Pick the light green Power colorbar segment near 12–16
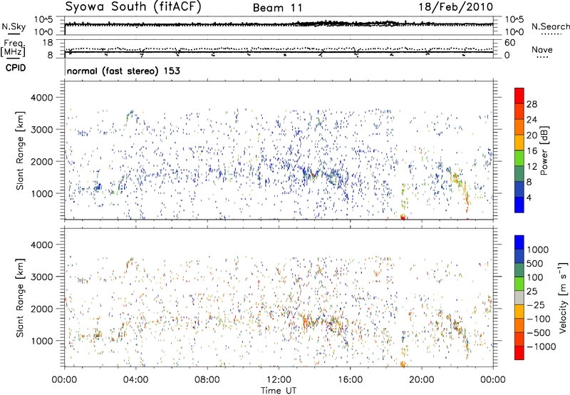The image size is (570, 395). click(519, 158)
